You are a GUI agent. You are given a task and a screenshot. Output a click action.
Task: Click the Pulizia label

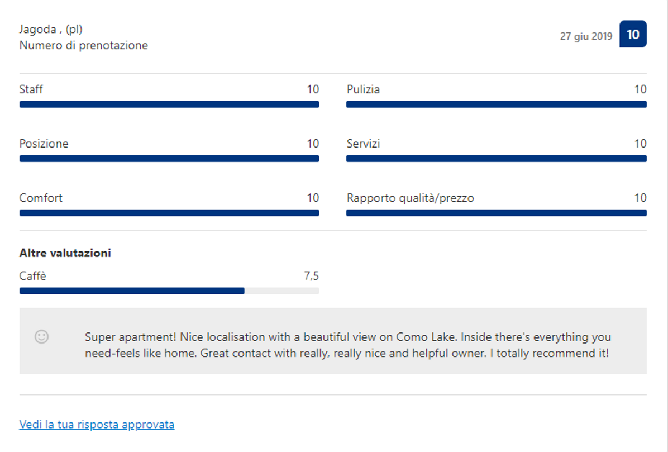pyautogui.click(x=363, y=89)
